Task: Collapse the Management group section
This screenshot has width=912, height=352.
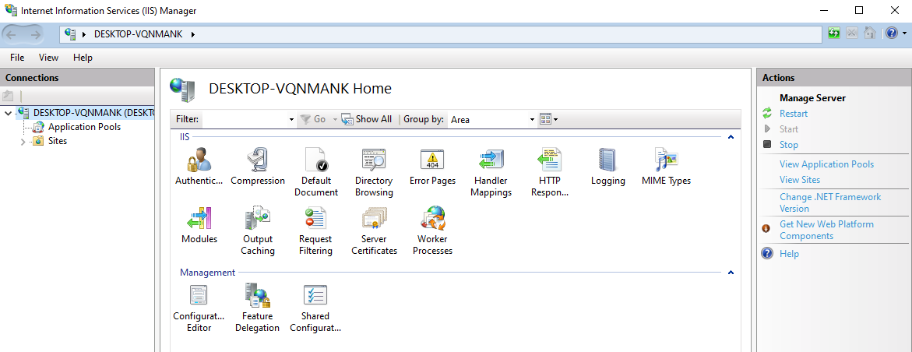Action: tap(731, 273)
